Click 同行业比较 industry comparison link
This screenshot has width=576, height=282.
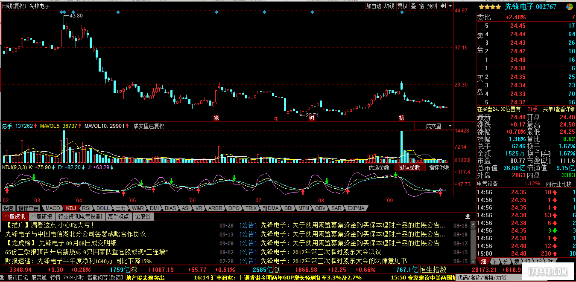[558, 184]
